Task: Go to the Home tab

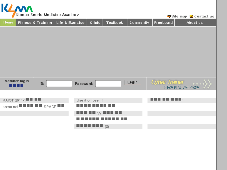Action: tap(8, 22)
